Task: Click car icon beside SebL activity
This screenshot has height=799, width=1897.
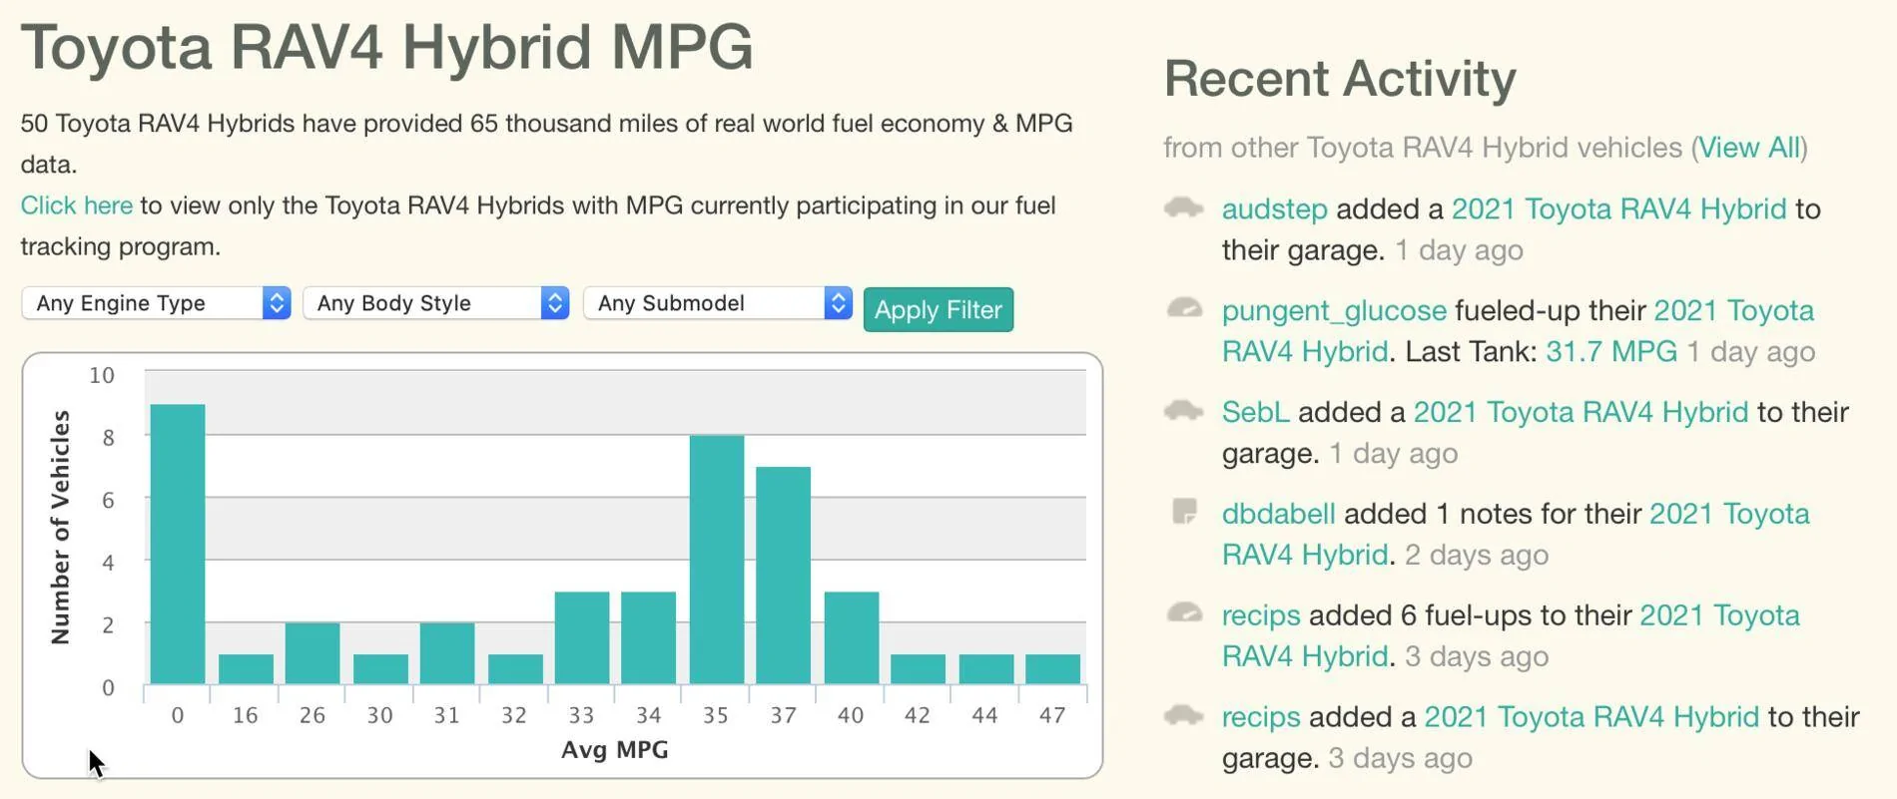Action: tap(1184, 410)
